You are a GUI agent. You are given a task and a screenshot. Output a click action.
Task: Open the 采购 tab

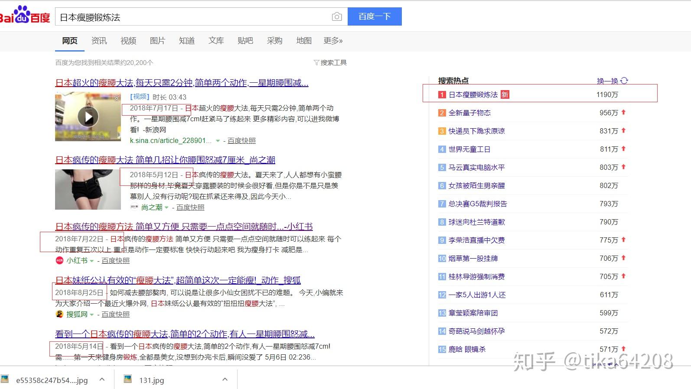pyautogui.click(x=274, y=41)
